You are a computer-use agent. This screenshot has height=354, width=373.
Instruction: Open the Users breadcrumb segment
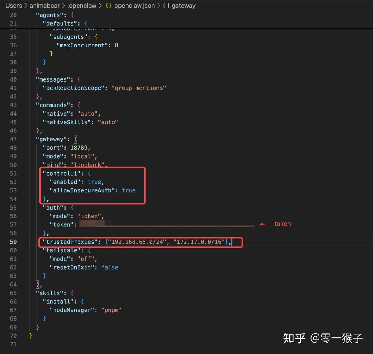click(14, 6)
